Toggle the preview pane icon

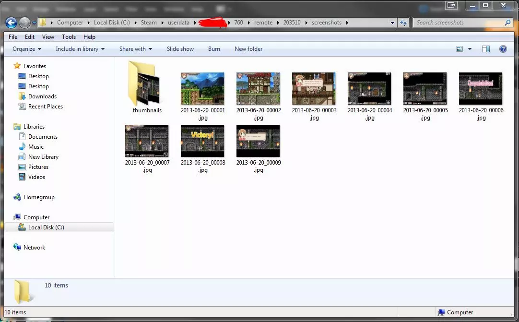[485, 49]
